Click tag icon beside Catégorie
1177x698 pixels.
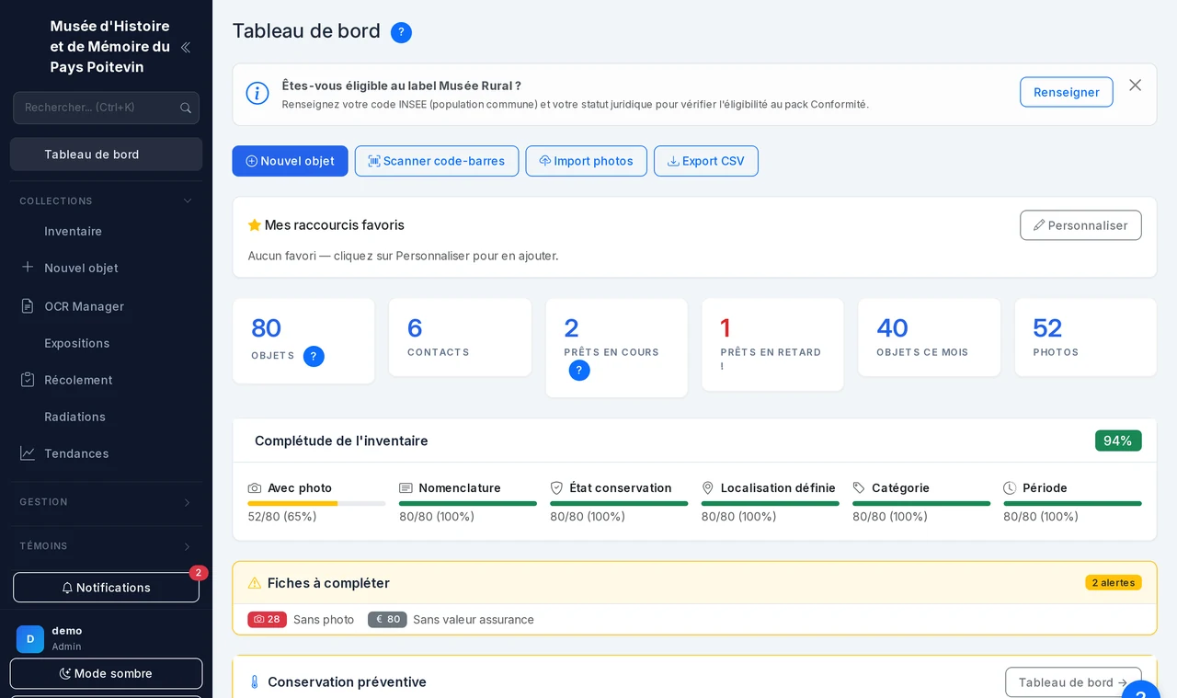point(859,488)
